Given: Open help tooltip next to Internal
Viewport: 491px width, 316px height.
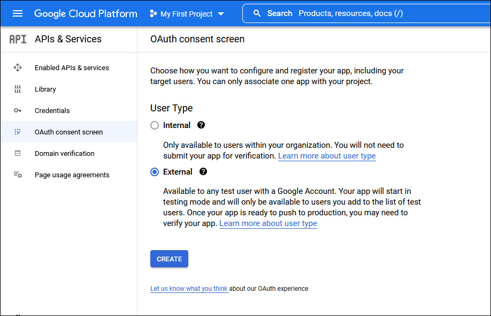Looking at the screenshot, I should (201, 125).
